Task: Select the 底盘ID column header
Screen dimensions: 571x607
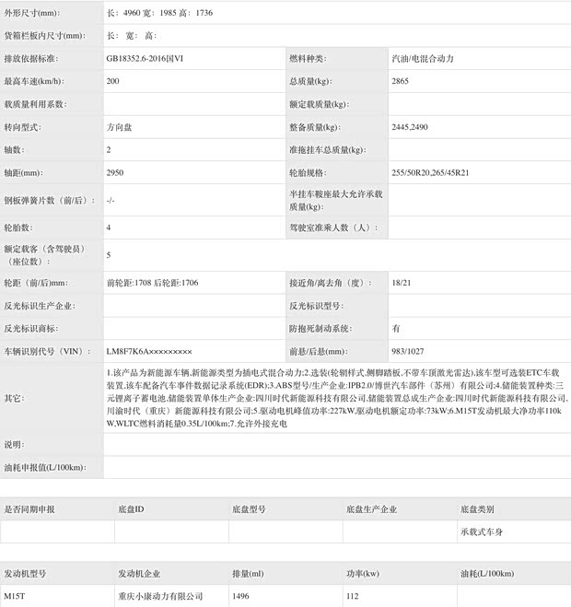Action: pos(131,509)
